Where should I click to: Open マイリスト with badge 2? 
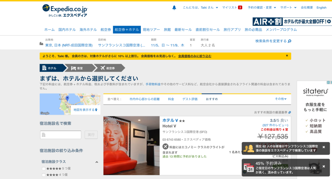pyautogui.click(x=232, y=7)
